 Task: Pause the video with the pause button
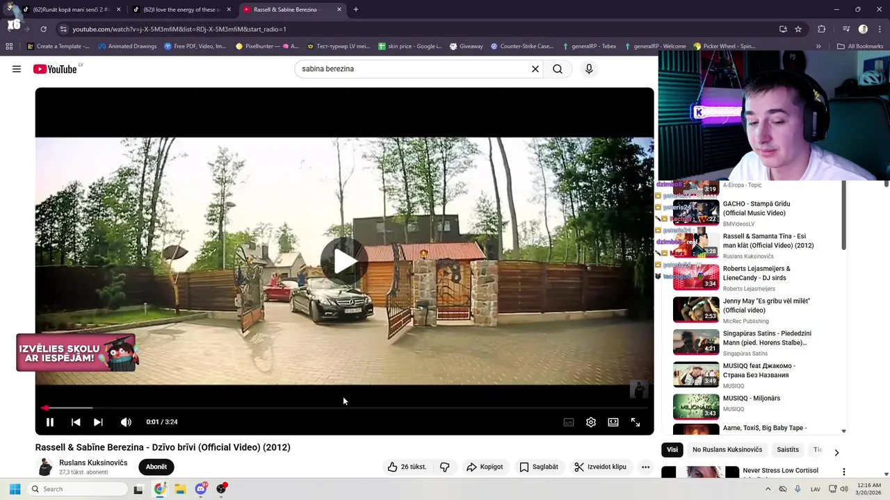[x=50, y=422]
